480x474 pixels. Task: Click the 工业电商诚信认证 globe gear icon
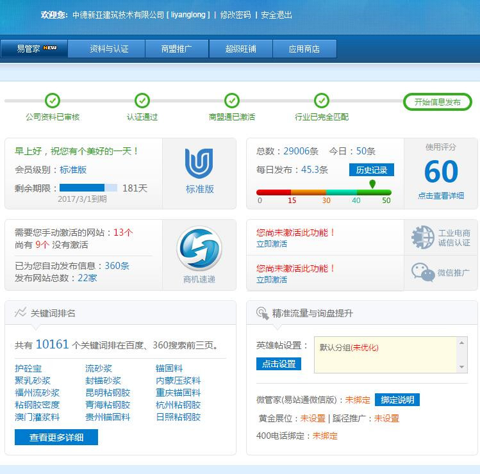click(x=423, y=238)
